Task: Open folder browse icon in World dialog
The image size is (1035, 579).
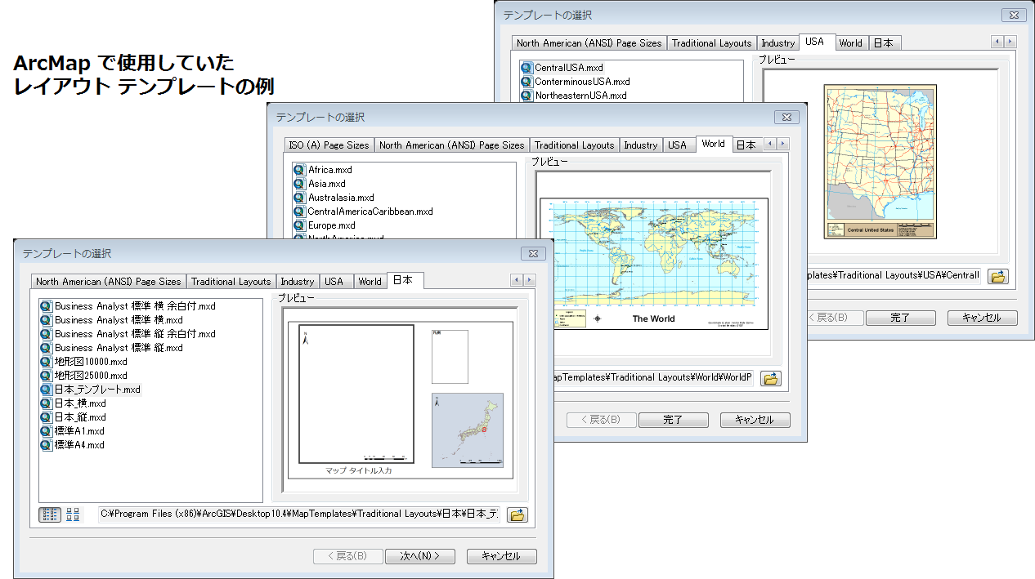Action: point(771,378)
